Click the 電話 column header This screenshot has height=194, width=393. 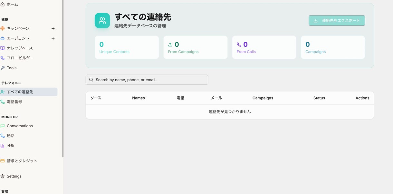(180, 98)
